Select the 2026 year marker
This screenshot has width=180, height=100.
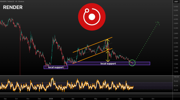point(51,99)
